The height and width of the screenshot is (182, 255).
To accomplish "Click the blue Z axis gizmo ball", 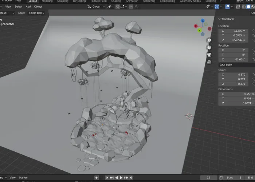I will tap(203, 20).
